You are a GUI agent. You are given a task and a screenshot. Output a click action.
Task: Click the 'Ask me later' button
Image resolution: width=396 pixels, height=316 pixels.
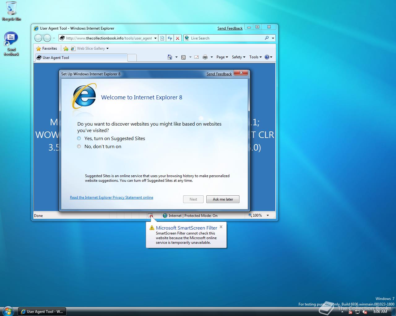tap(223, 199)
